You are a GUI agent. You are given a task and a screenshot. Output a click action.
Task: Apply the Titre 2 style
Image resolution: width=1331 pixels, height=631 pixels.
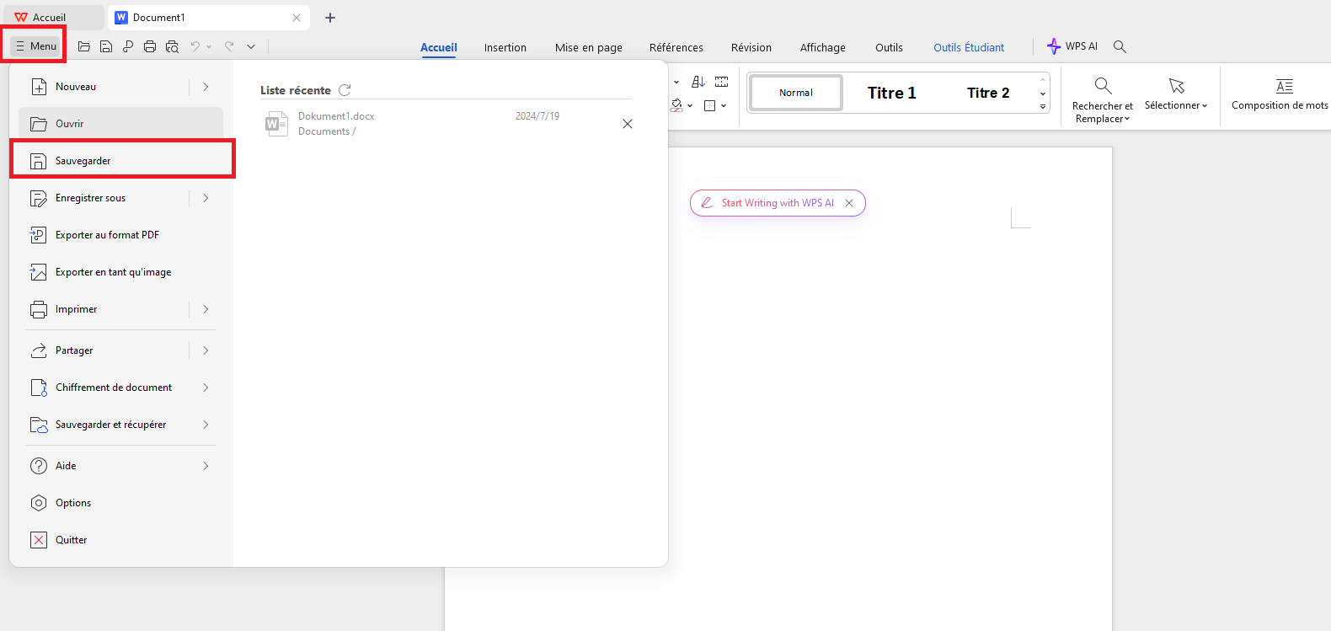click(x=988, y=93)
